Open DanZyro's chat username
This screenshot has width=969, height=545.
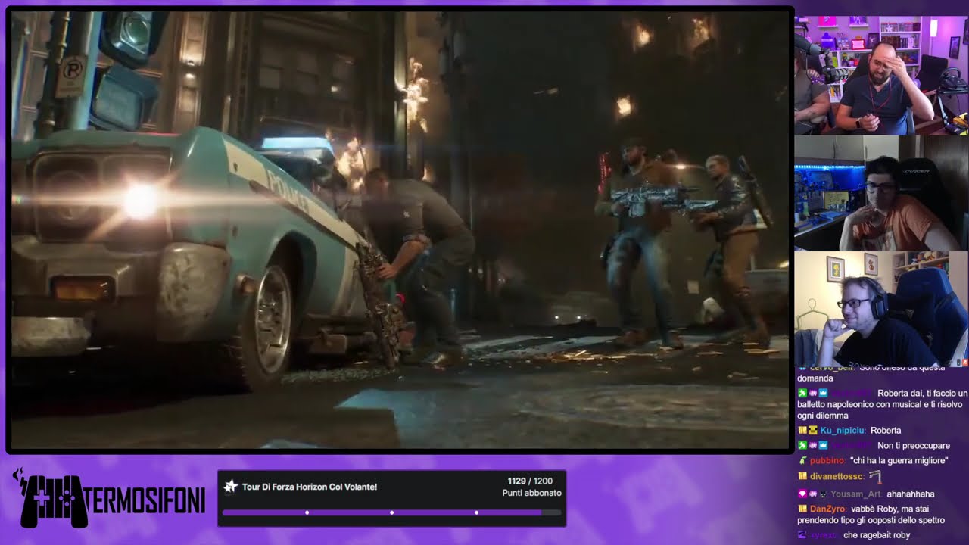pos(827,509)
